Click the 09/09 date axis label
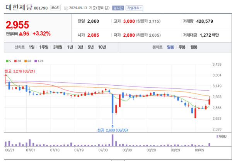 pos(200,150)
